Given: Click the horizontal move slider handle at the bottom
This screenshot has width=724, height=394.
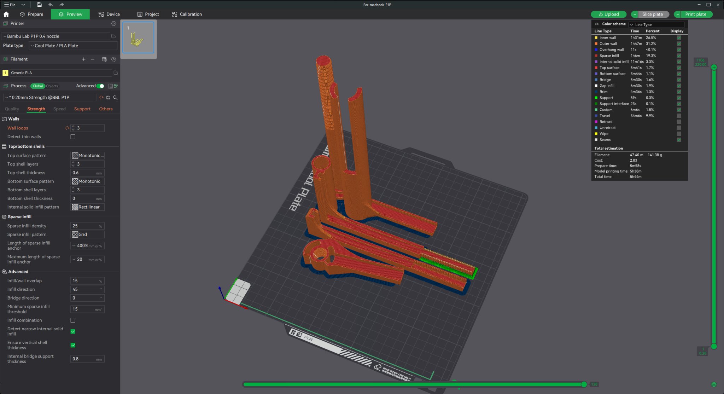Looking at the screenshot, I should pyautogui.click(x=584, y=384).
